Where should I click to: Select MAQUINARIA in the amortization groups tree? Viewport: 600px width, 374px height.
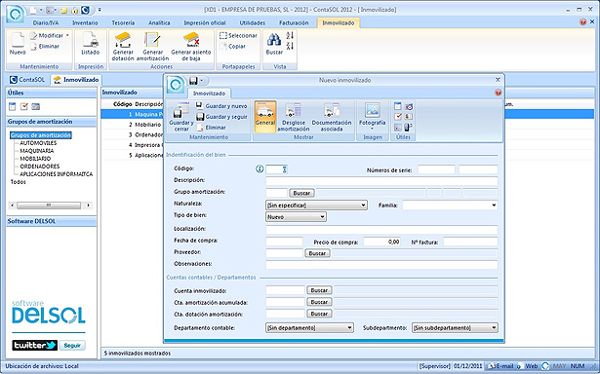(x=37, y=151)
